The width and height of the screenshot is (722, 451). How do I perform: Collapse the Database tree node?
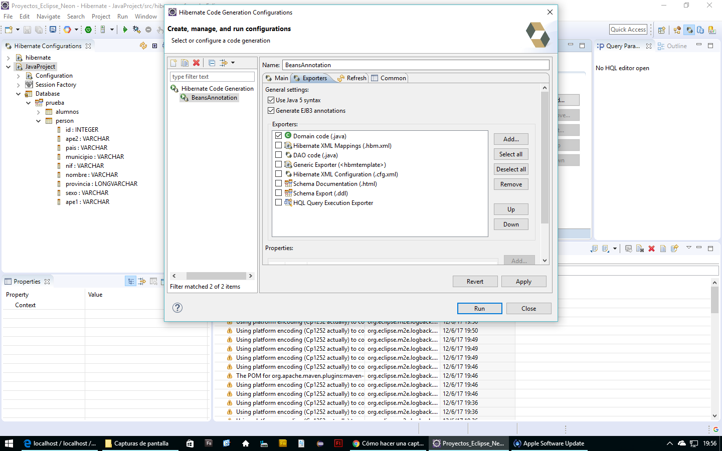[19, 94]
